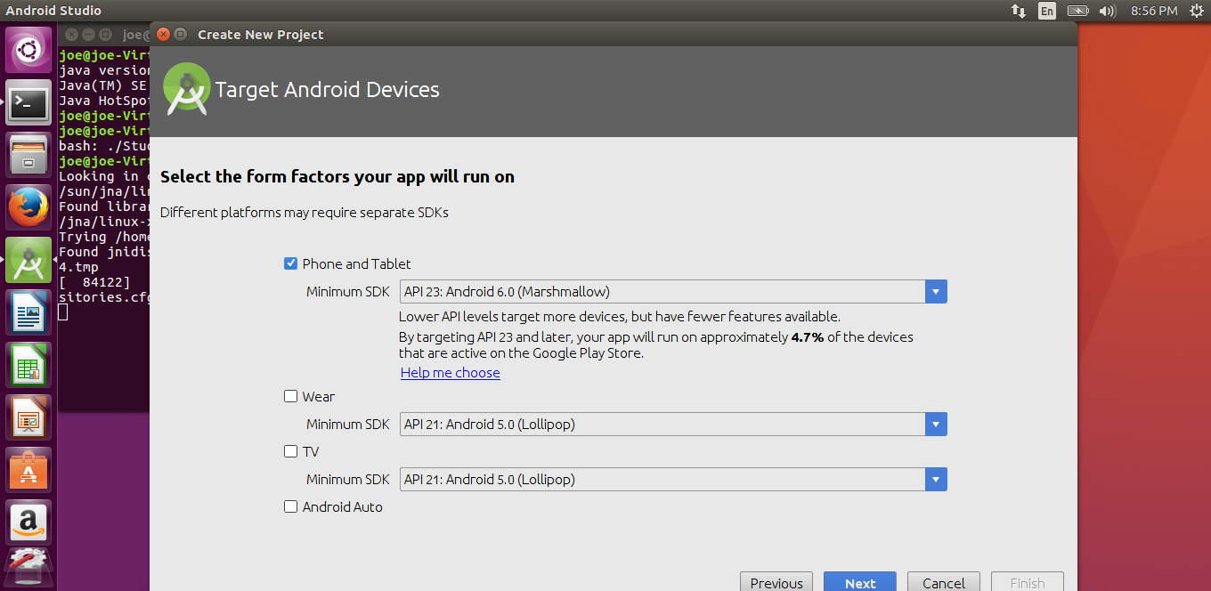Cancel the Create New Project wizard
The image size is (1211, 591).
click(944, 583)
